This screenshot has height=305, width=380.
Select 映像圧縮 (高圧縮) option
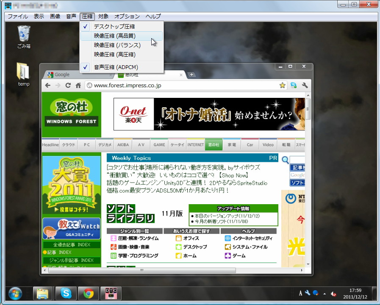pyautogui.click(x=122, y=55)
